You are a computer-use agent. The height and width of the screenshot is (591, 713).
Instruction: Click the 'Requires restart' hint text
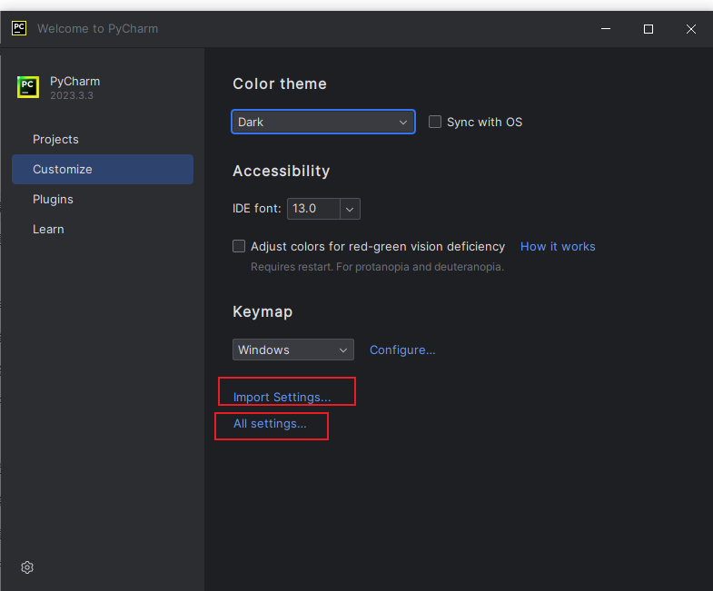pos(377,266)
